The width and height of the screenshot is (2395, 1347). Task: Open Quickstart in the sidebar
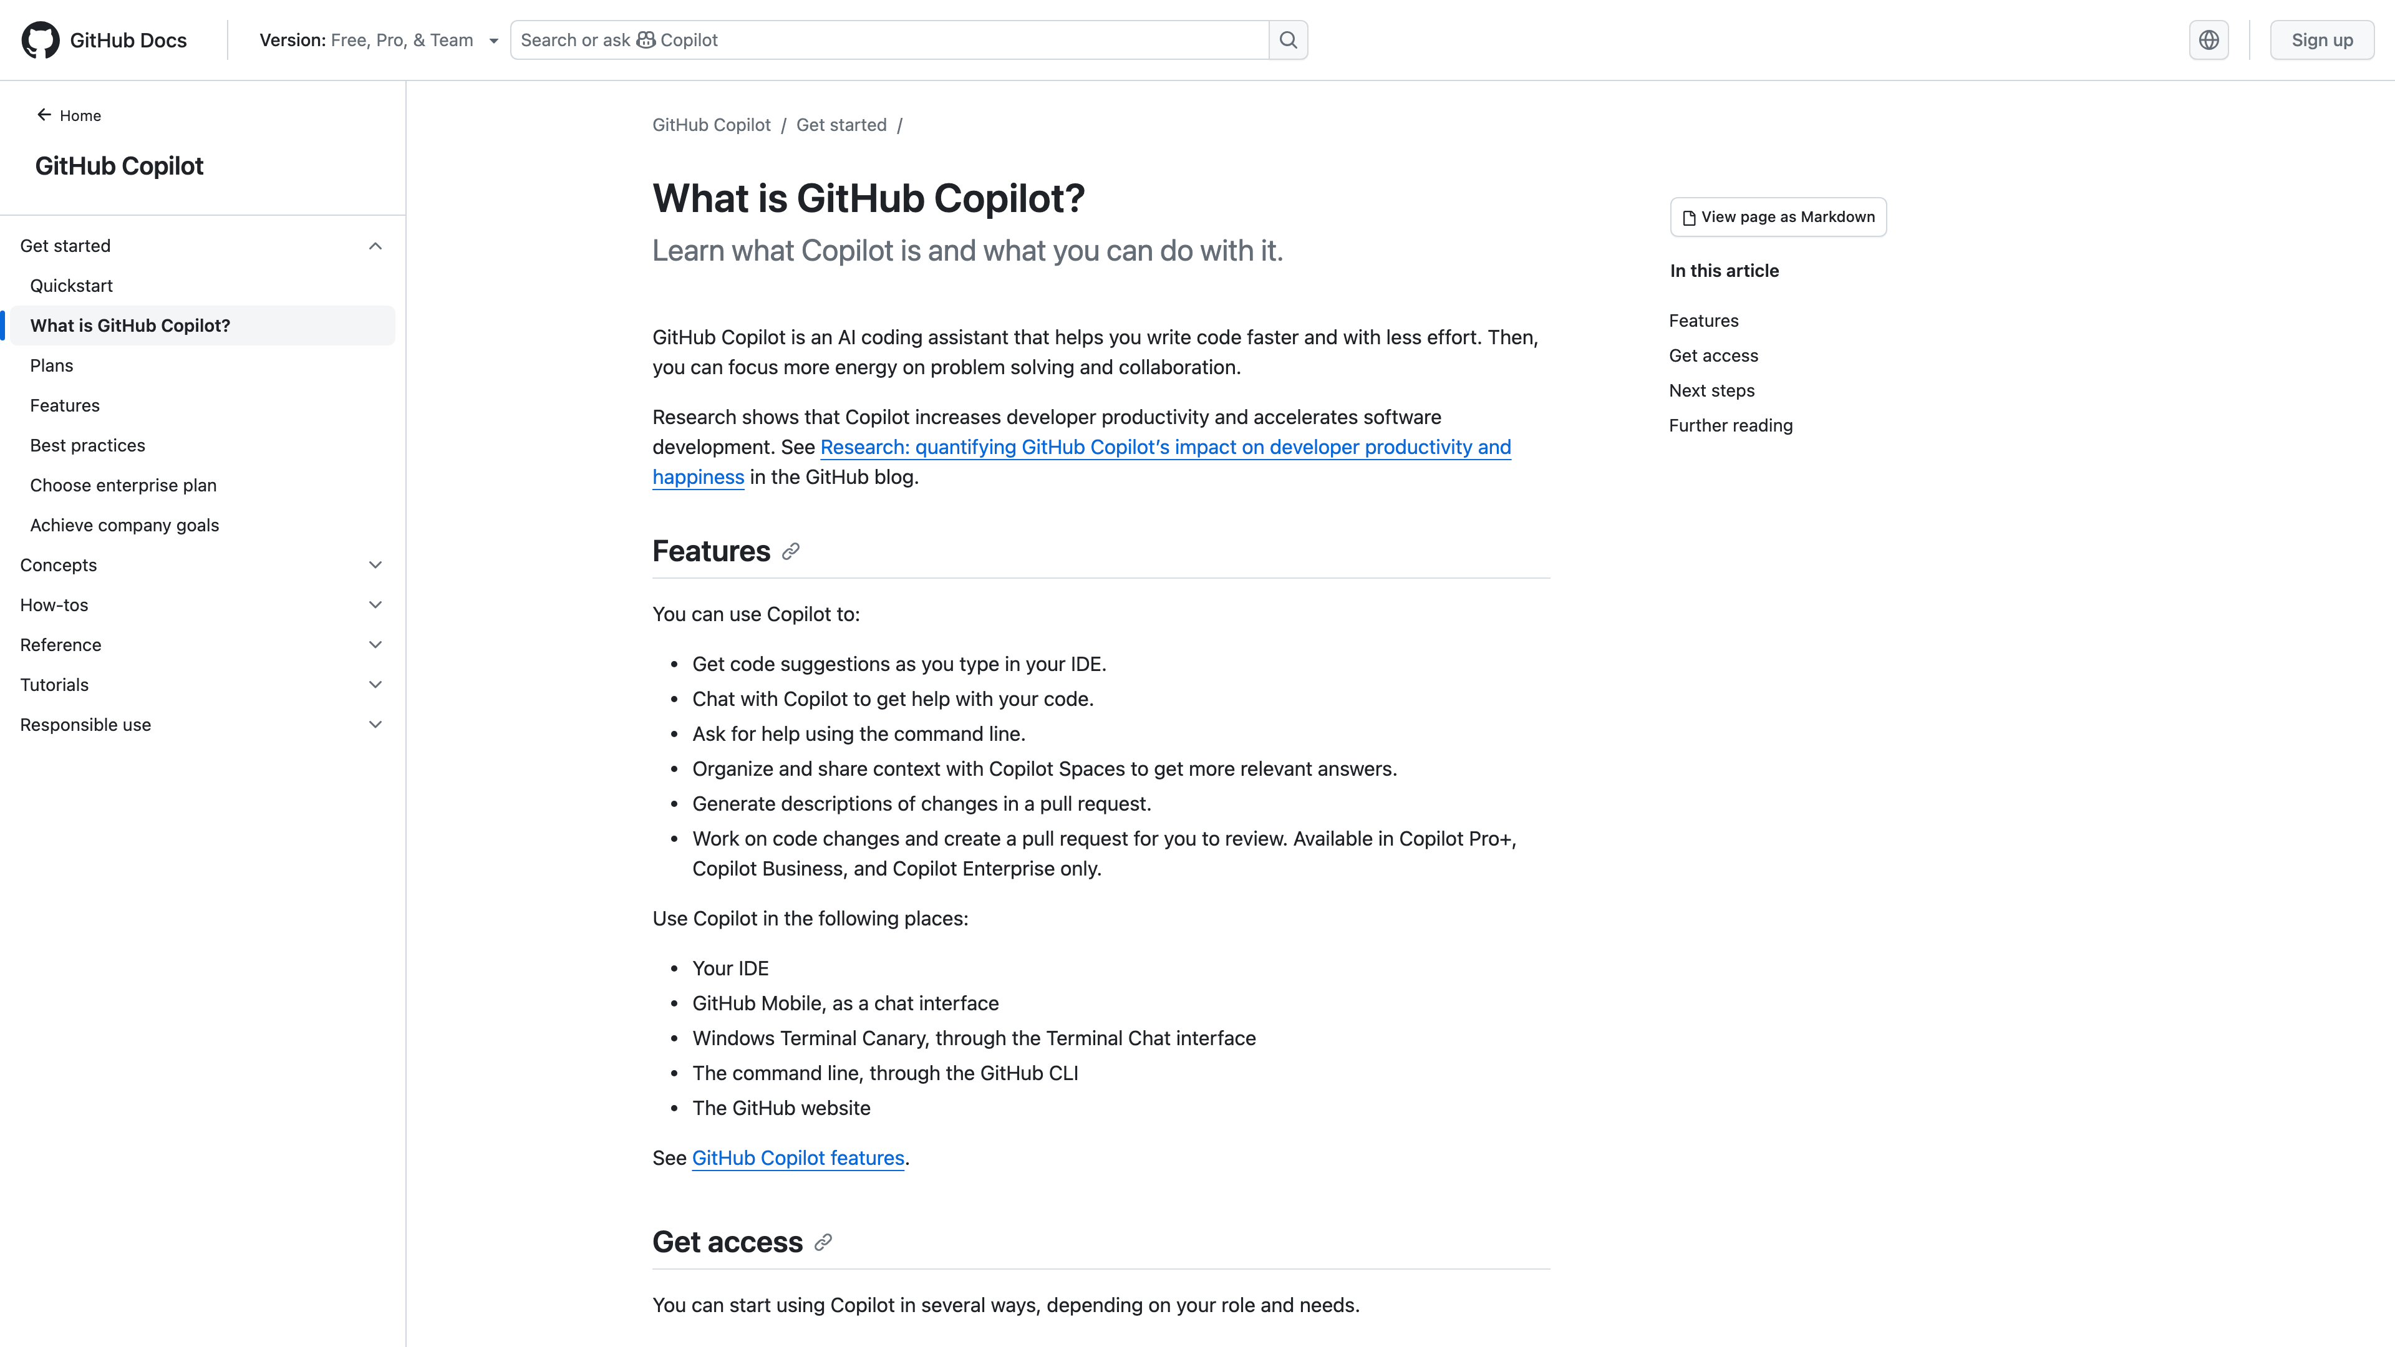click(x=72, y=286)
